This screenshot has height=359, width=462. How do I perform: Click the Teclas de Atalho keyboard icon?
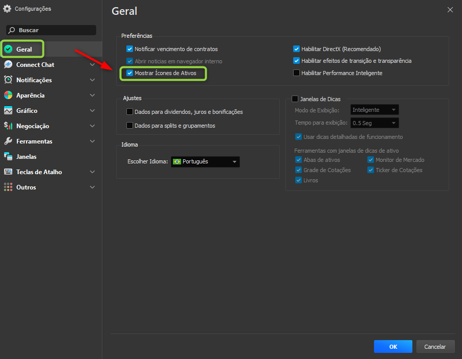click(8, 172)
